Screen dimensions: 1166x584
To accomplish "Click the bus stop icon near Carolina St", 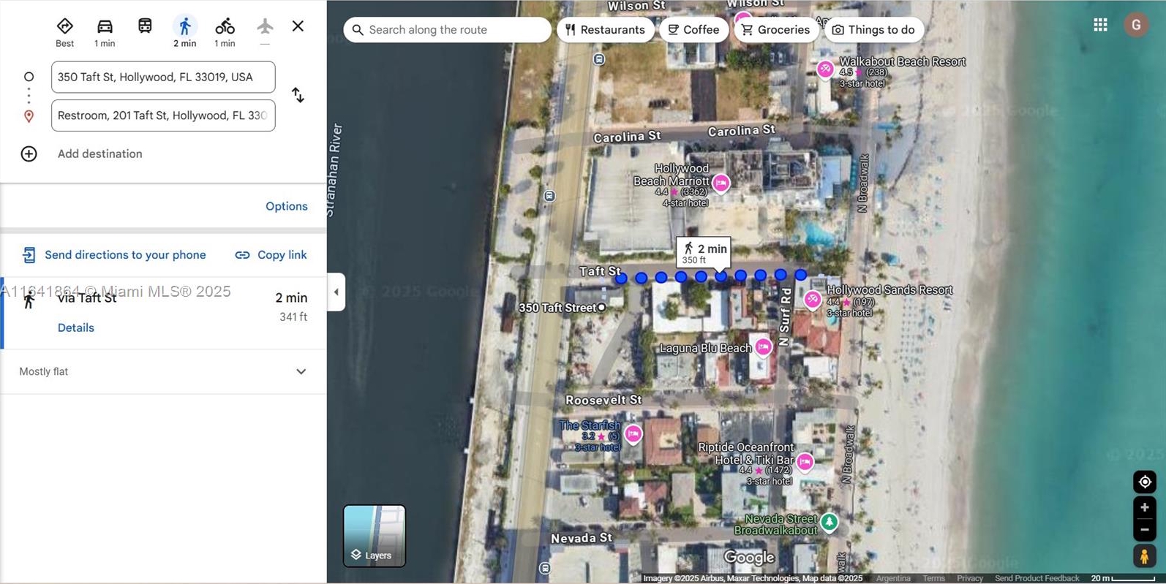I will pyautogui.click(x=550, y=196).
